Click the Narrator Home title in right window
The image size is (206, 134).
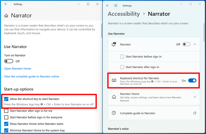tap(130, 94)
